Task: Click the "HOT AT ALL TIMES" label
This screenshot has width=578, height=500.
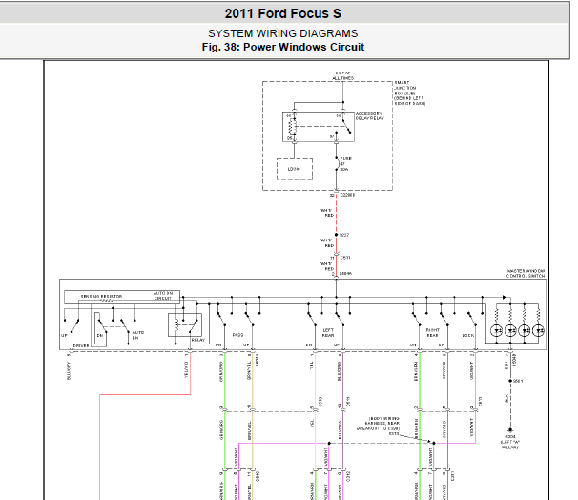Action: point(342,75)
